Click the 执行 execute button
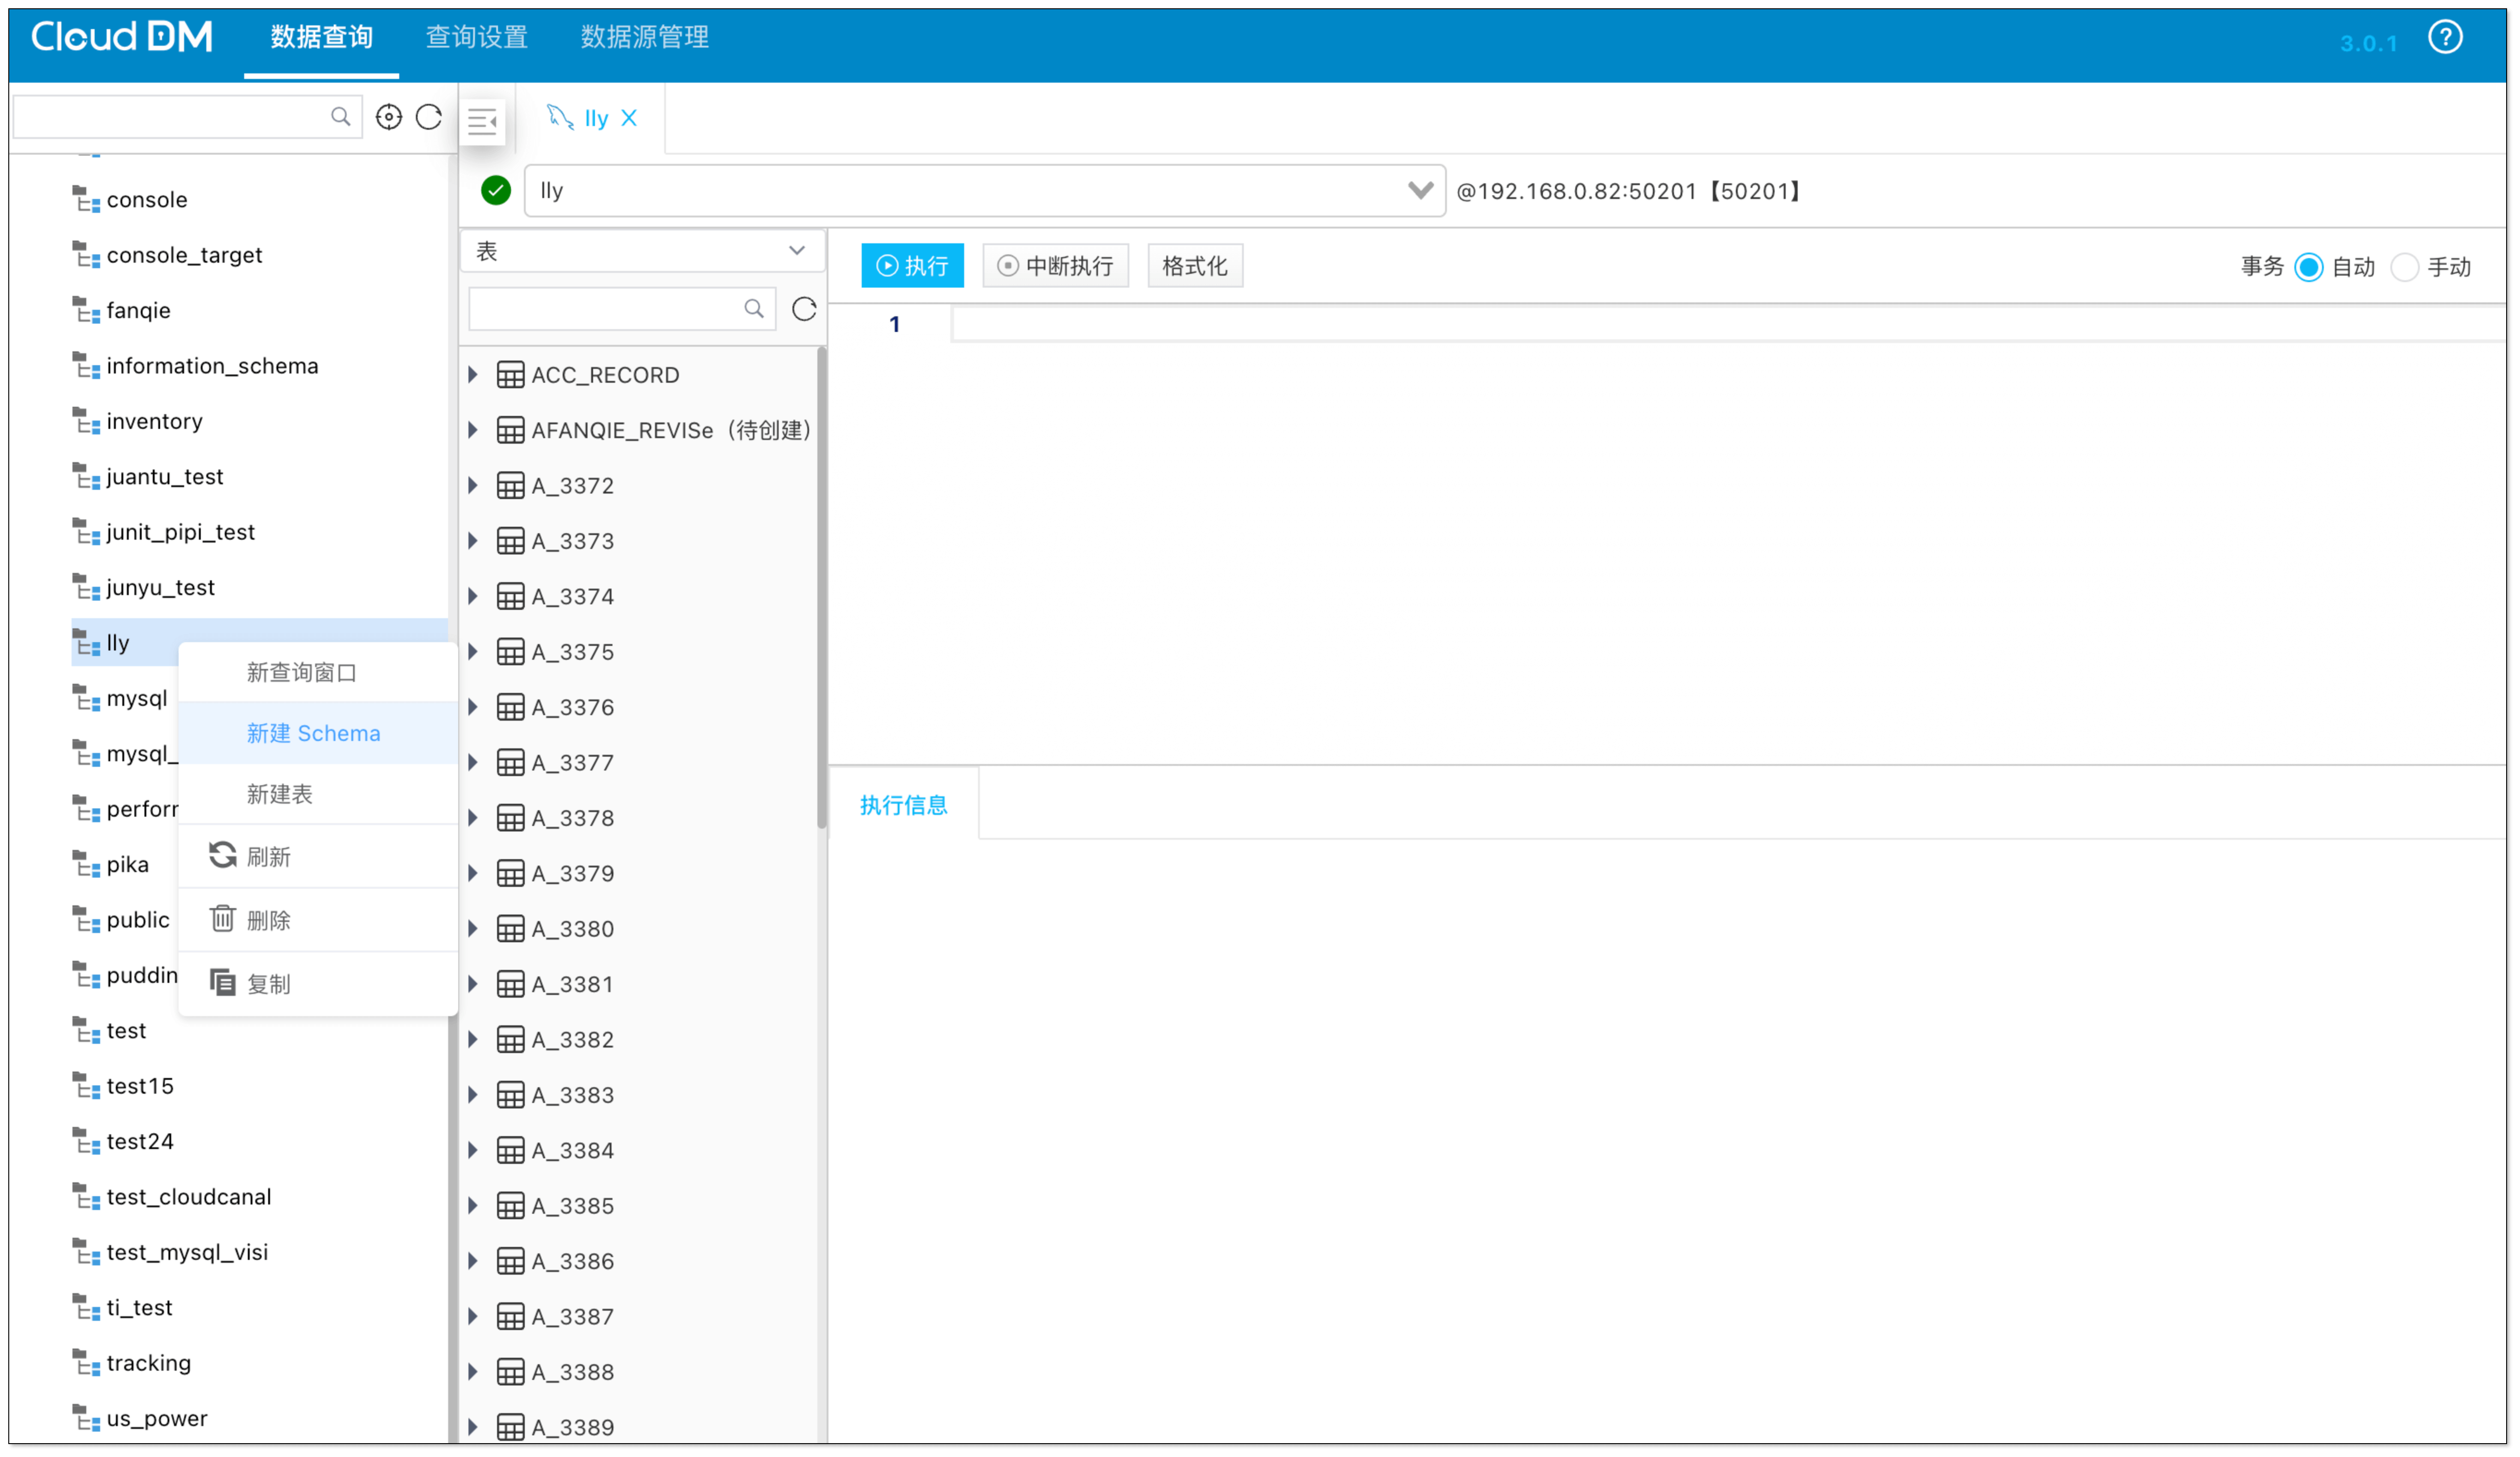 (x=911, y=265)
